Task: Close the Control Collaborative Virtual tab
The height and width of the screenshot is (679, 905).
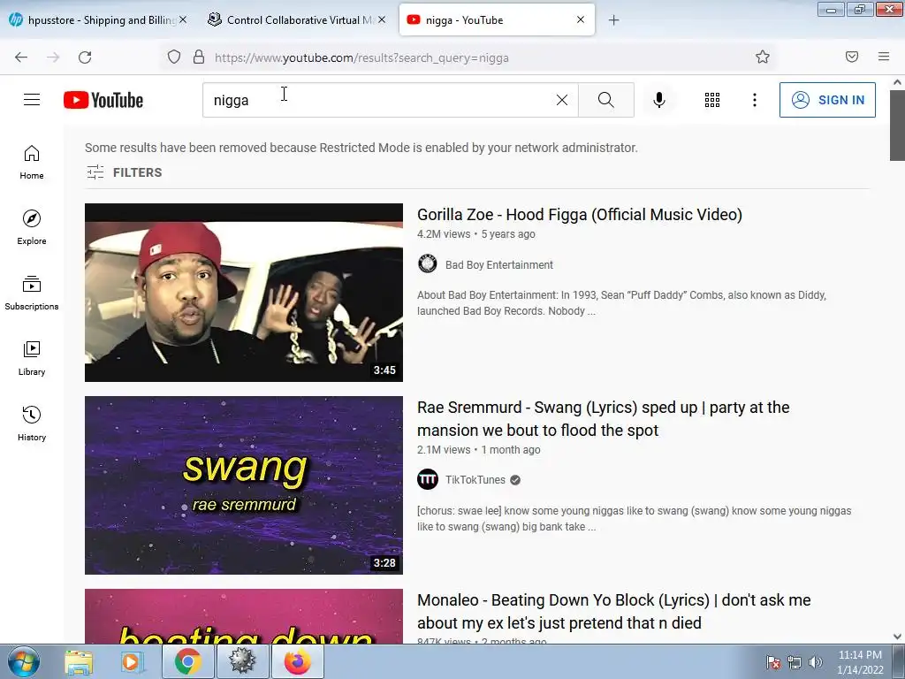Action: 382,19
